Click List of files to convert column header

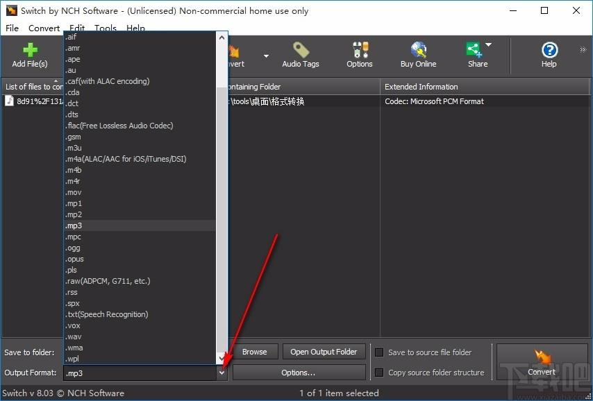[33, 87]
